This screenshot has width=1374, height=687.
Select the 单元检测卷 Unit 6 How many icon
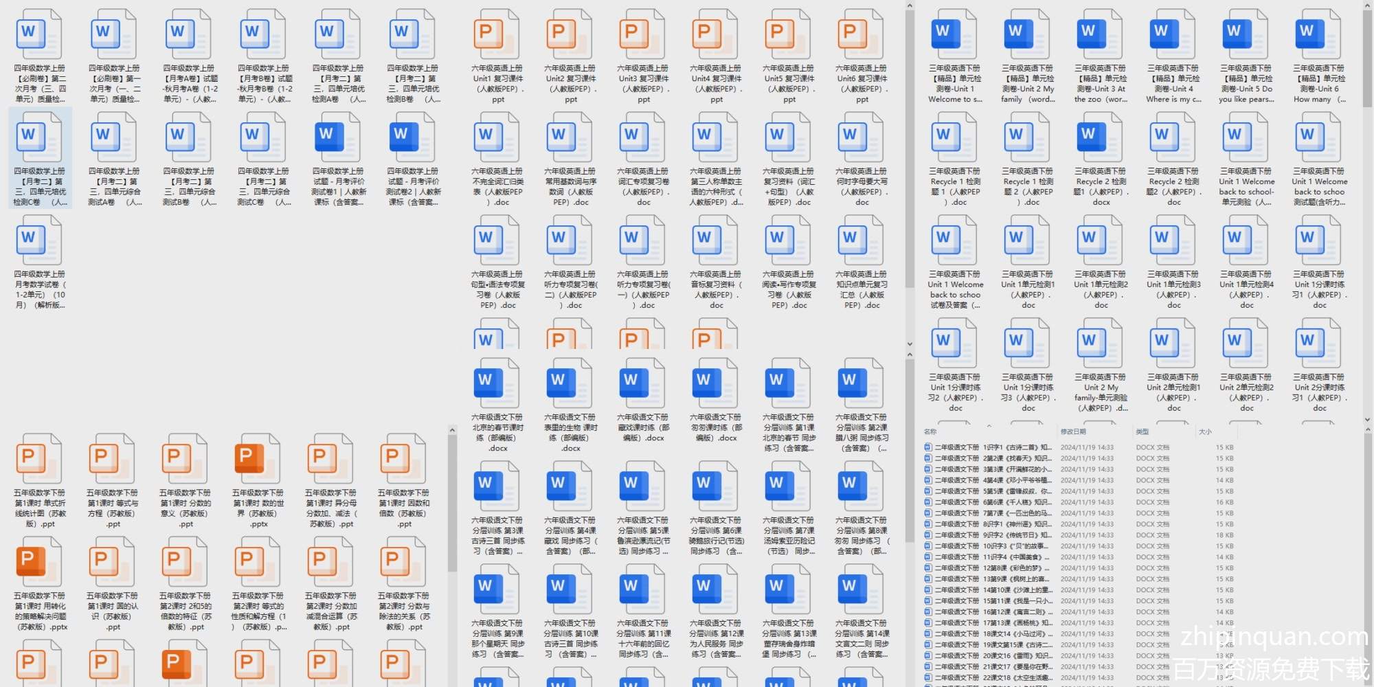(x=1319, y=34)
